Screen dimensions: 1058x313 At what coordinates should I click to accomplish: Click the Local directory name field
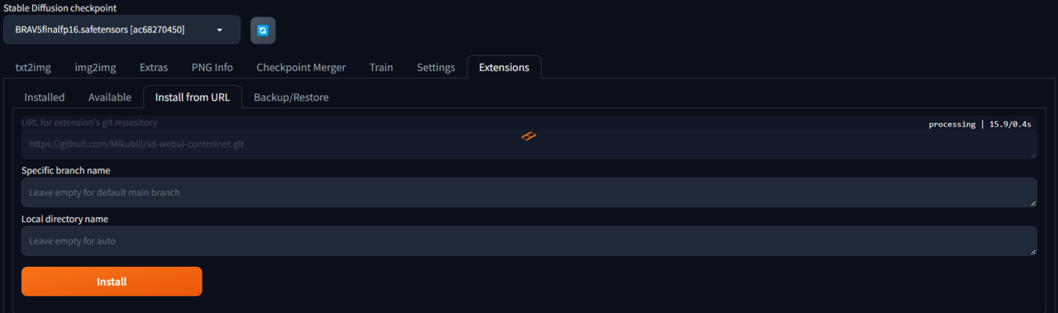529,241
